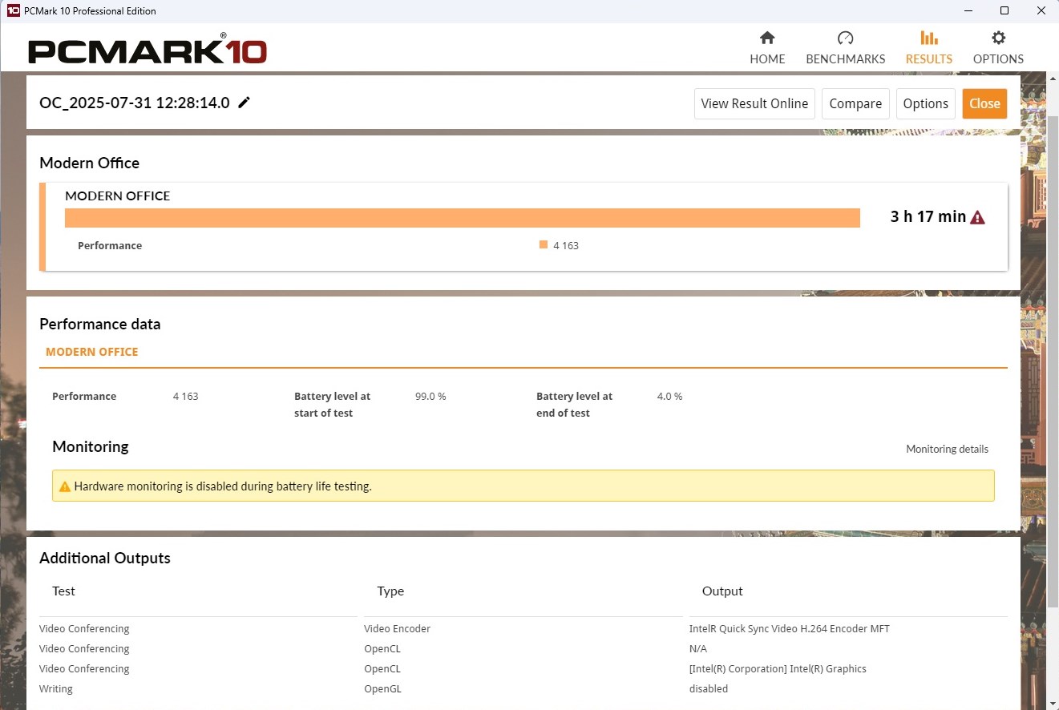Viewport: 1059px width, 710px height.
Task: Click the Writing test row
Action: pos(56,689)
